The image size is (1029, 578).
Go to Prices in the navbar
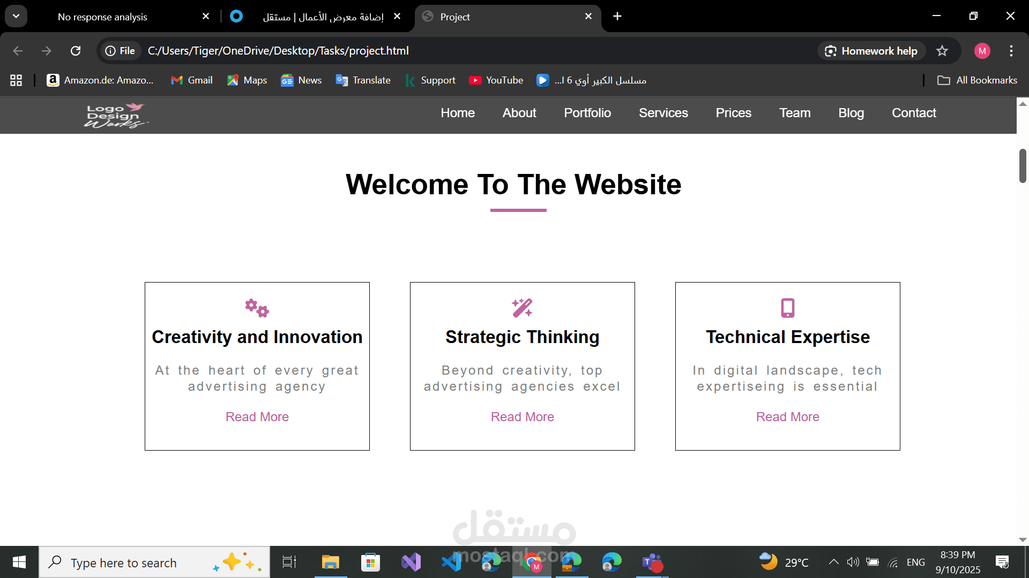point(734,113)
